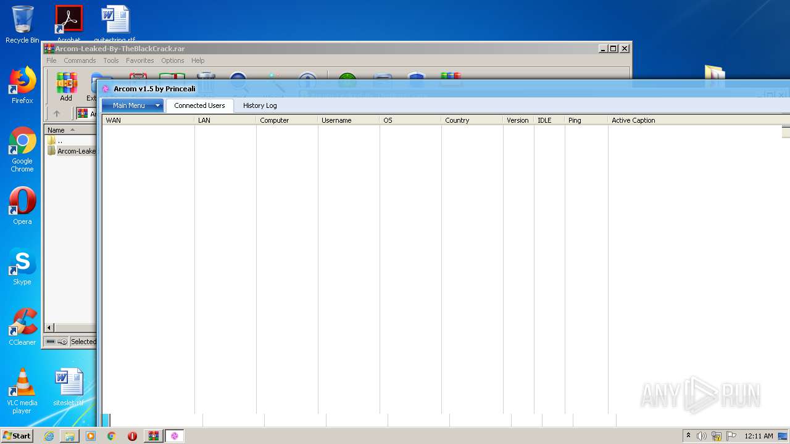Click the Version column header
This screenshot has height=444, width=790.
[x=518, y=120]
